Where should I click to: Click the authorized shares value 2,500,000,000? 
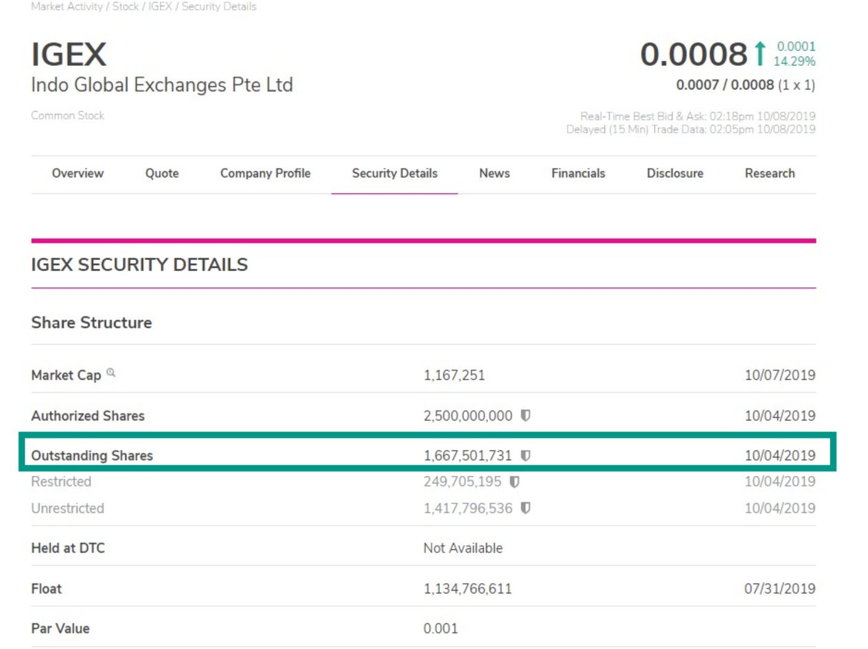coord(468,415)
